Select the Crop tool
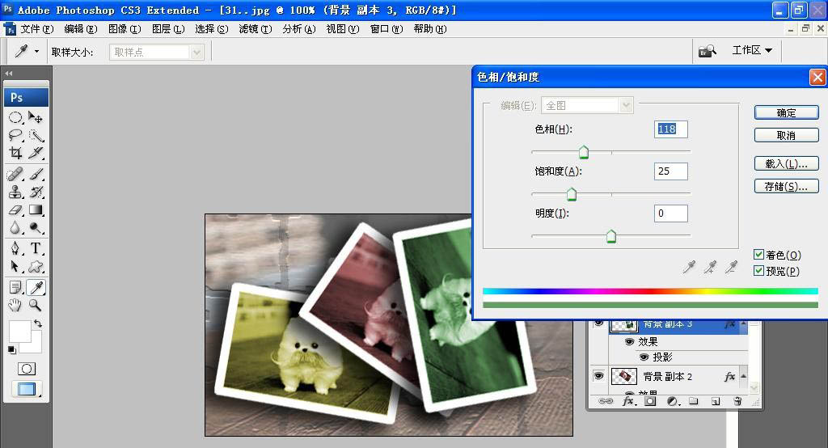828x448 pixels. (x=15, y=153)
